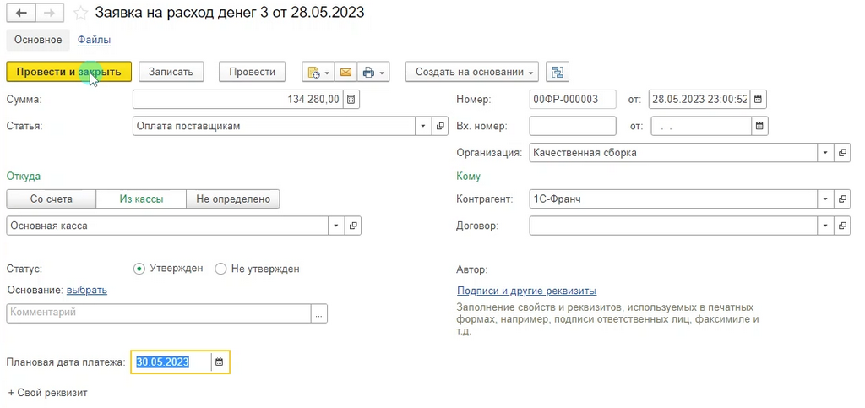
Task: Click the email envelope icon
Action: click(345, 72)
